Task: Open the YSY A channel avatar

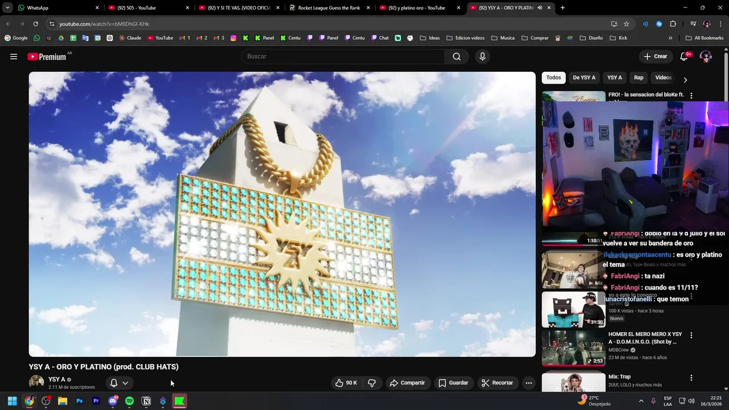Action: click(36, 383)
